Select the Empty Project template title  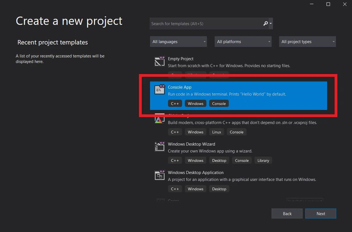(x=181, y=59)
